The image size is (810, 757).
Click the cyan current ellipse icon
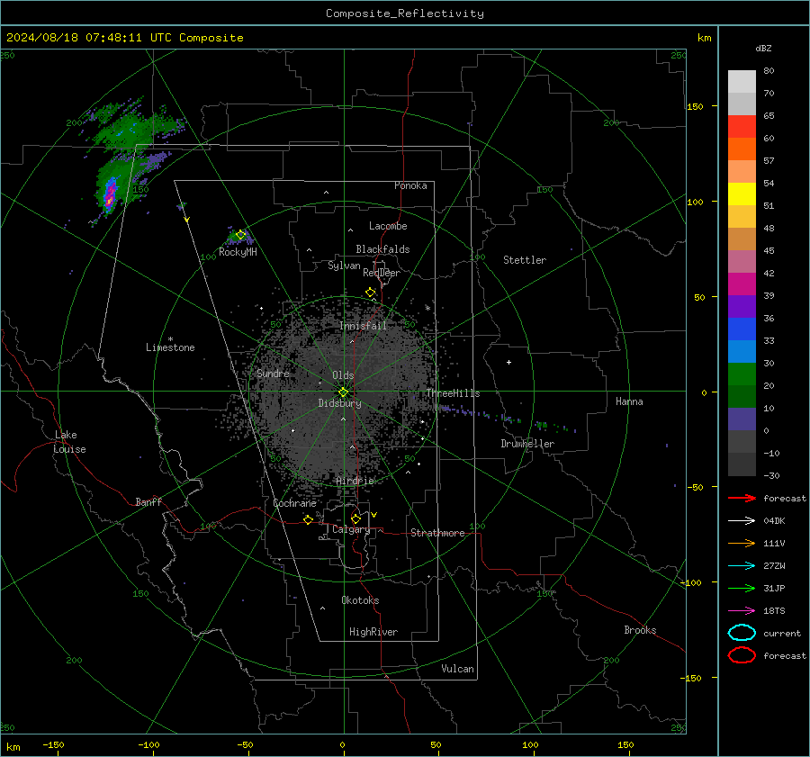tap(742, 633)
